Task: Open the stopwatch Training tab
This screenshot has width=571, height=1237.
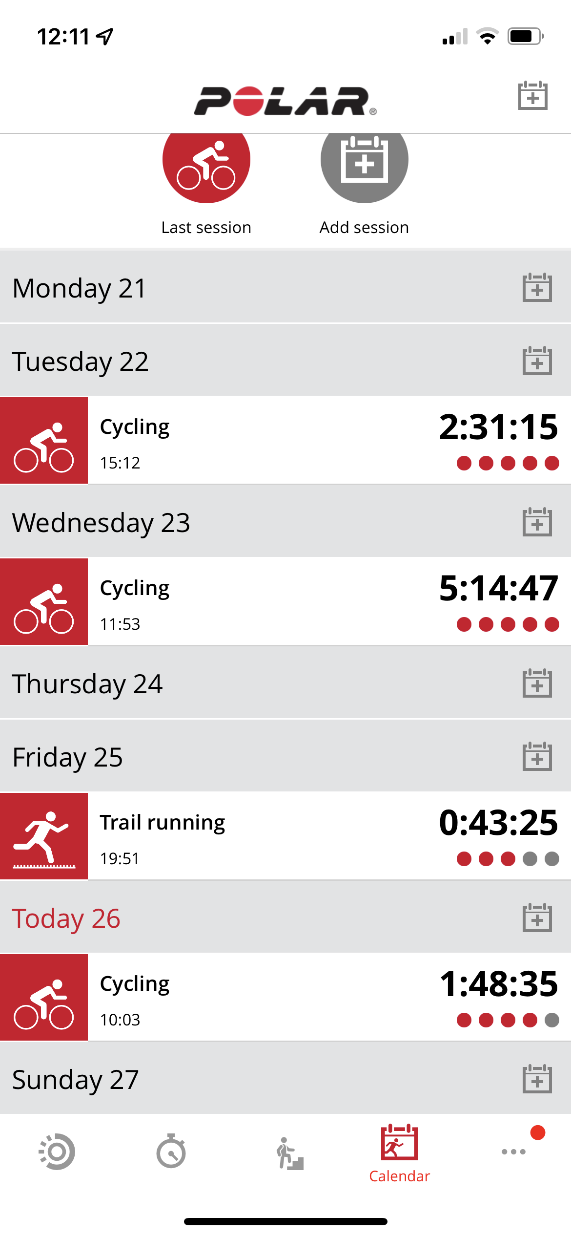Action: 171,1152
